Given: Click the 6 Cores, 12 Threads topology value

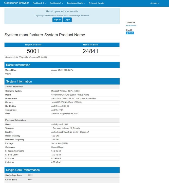Looking at the screenshot, I should pos(65,128).
